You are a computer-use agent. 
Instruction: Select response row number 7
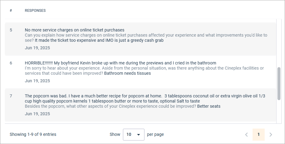(x=11, y=96)
